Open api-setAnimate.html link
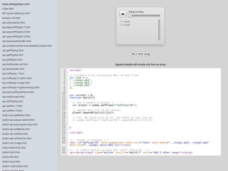This screenshot has height=171, width=228. tap(14, 97)
